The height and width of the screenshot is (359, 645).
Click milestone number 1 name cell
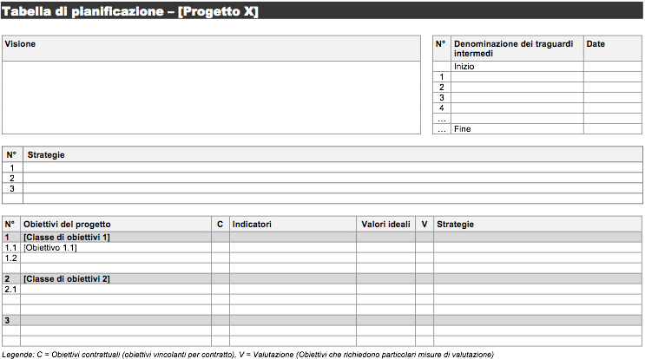[517, 77]
